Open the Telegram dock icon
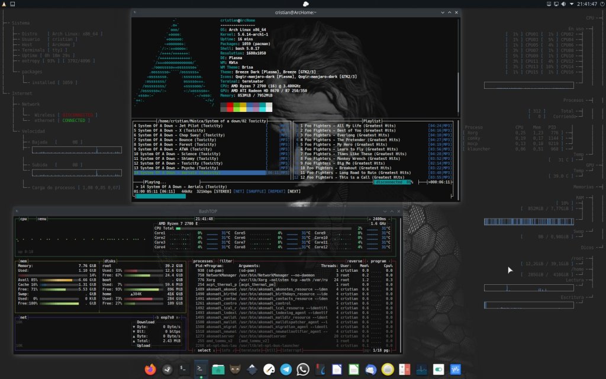This screenshot has width=606, height=379. click(x=286, y=369)
